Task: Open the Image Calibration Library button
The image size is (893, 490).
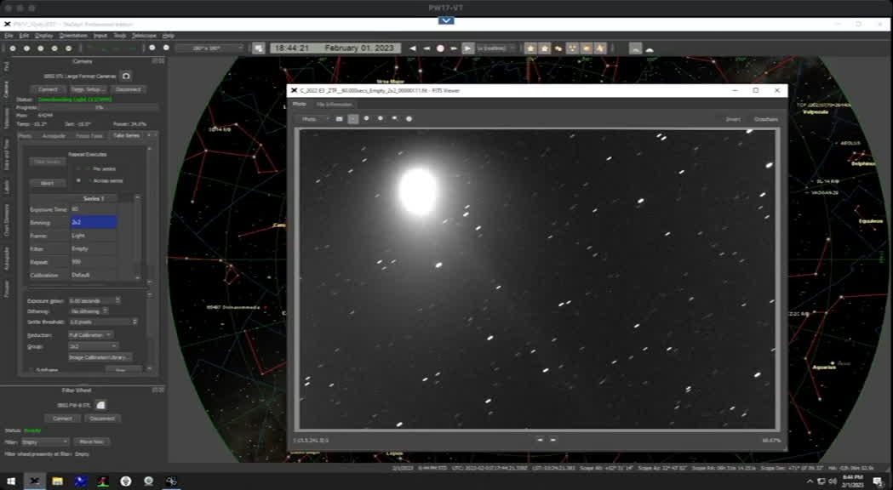Action: tap(100, 357)
